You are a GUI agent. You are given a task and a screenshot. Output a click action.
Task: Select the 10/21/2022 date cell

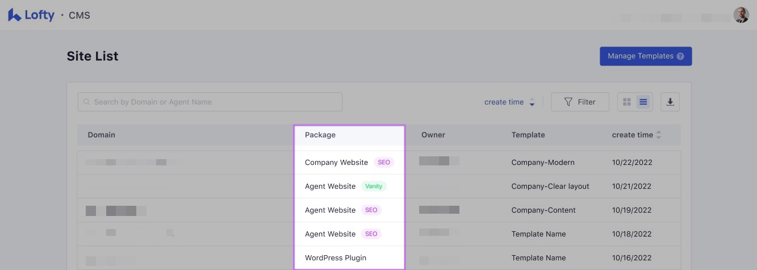632,186
